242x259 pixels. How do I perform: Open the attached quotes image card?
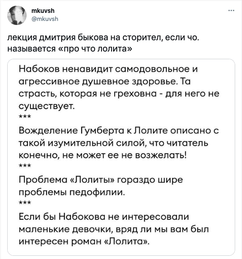click(x=121, y=157)
